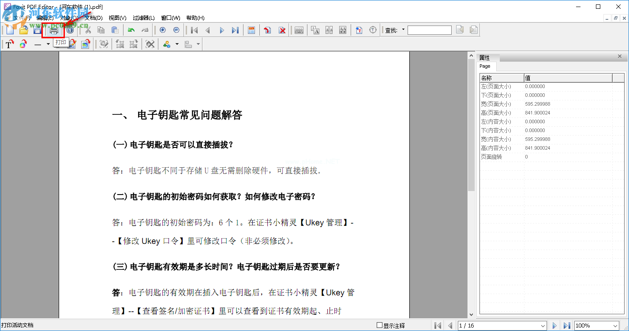The height and width of the screenshot is (331, 629).
Task: Click the scissors cut icon
Action: coord(88,30)
